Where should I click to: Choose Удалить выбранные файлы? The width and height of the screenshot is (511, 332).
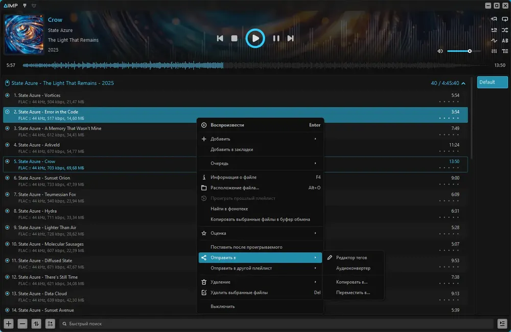point(261,293)
